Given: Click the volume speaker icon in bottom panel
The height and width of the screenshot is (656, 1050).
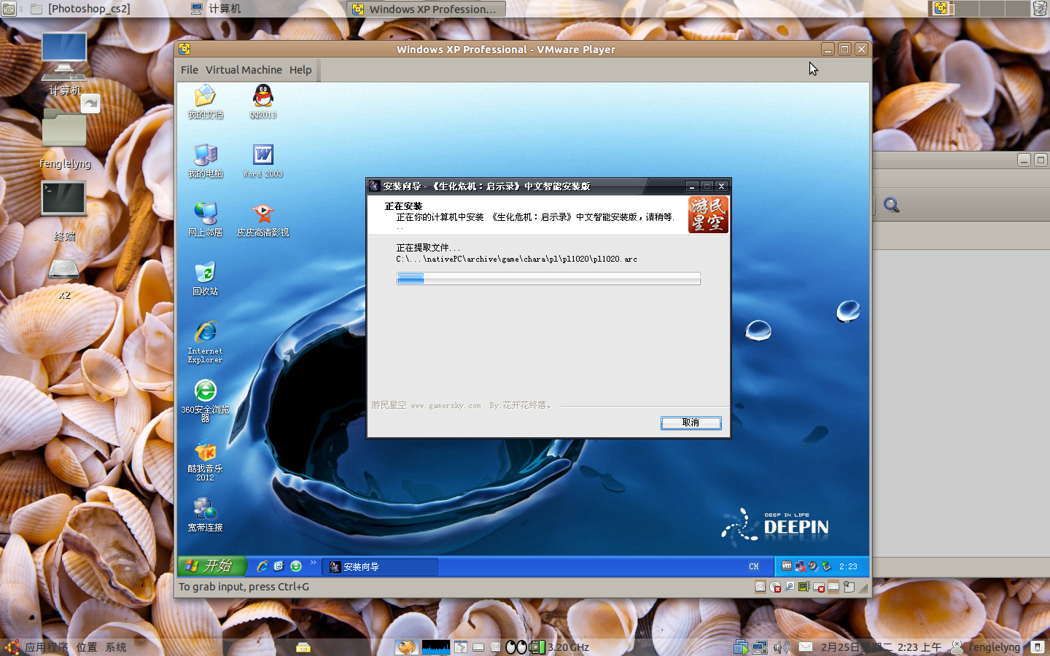Looking at the screenshot, I should tap(781, 647).
